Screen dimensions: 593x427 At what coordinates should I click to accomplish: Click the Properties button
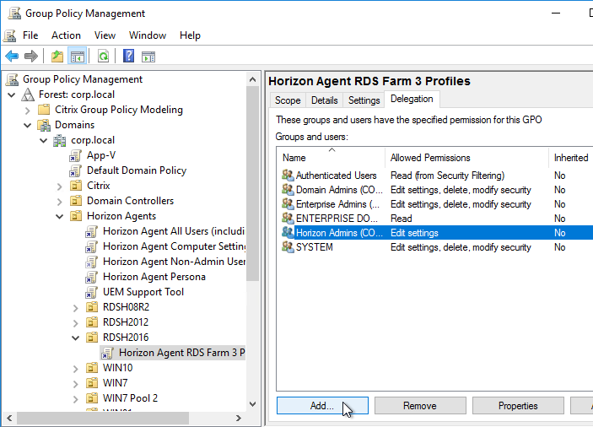point(518,405)
